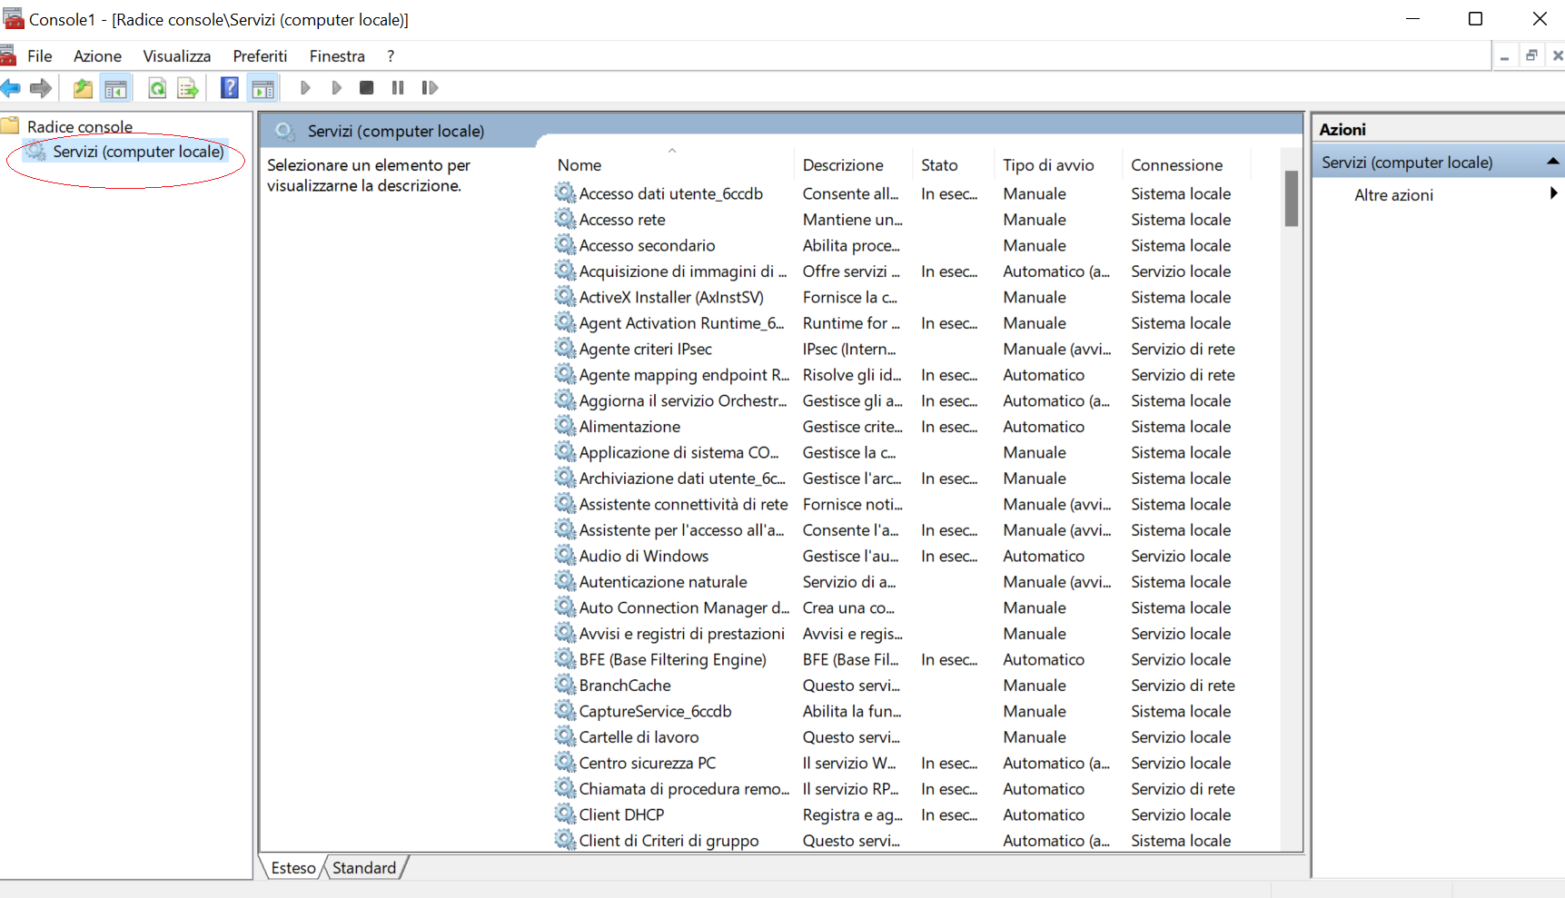Go forward with the gray right arrow
Screen dimensions: 1565x898
41,88
